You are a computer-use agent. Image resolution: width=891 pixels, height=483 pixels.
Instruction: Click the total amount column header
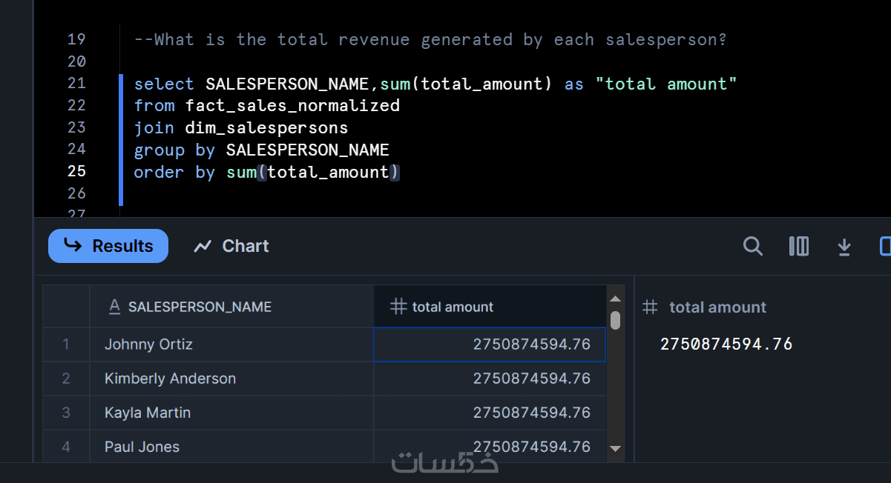click(x=453, y=307)
